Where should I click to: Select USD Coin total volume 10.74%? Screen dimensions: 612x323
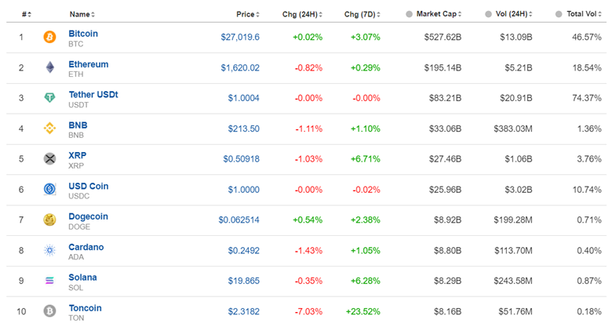click(x=587, y=190)
